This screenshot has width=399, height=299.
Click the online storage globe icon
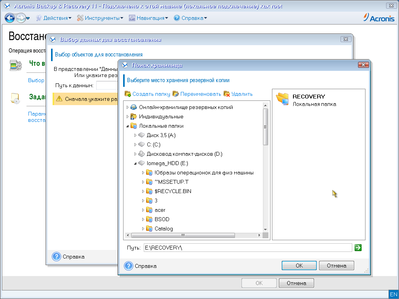(134, 107)
